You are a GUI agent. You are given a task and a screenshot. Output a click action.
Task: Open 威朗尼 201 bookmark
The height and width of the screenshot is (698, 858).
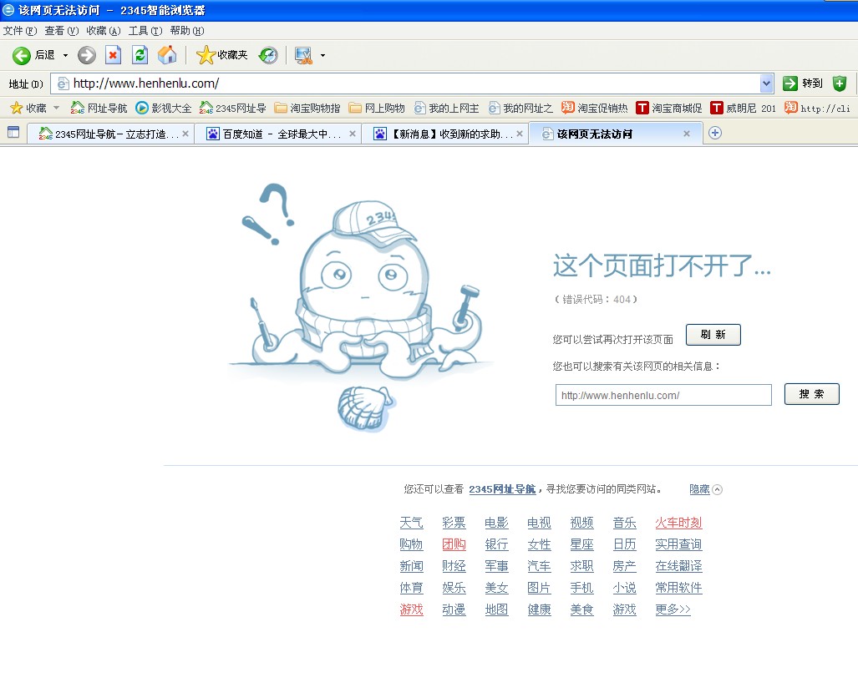coord(743,108)
